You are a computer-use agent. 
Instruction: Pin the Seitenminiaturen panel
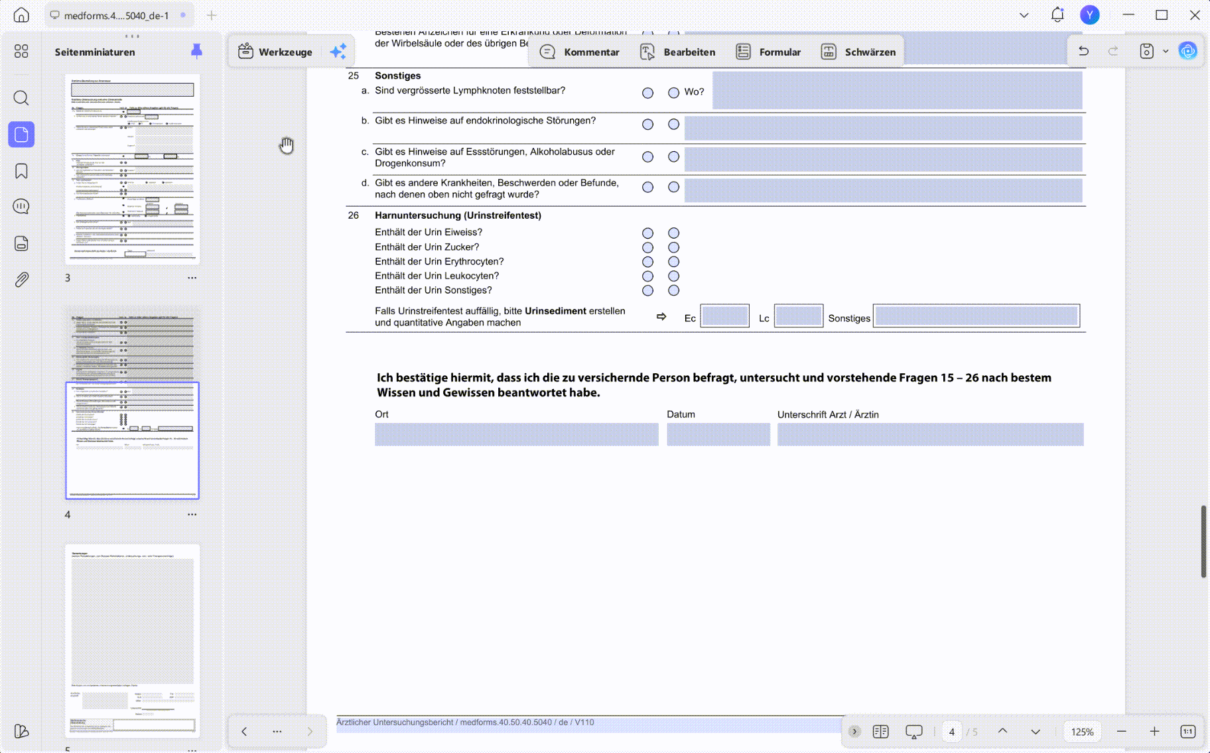(x=196, y=50)
